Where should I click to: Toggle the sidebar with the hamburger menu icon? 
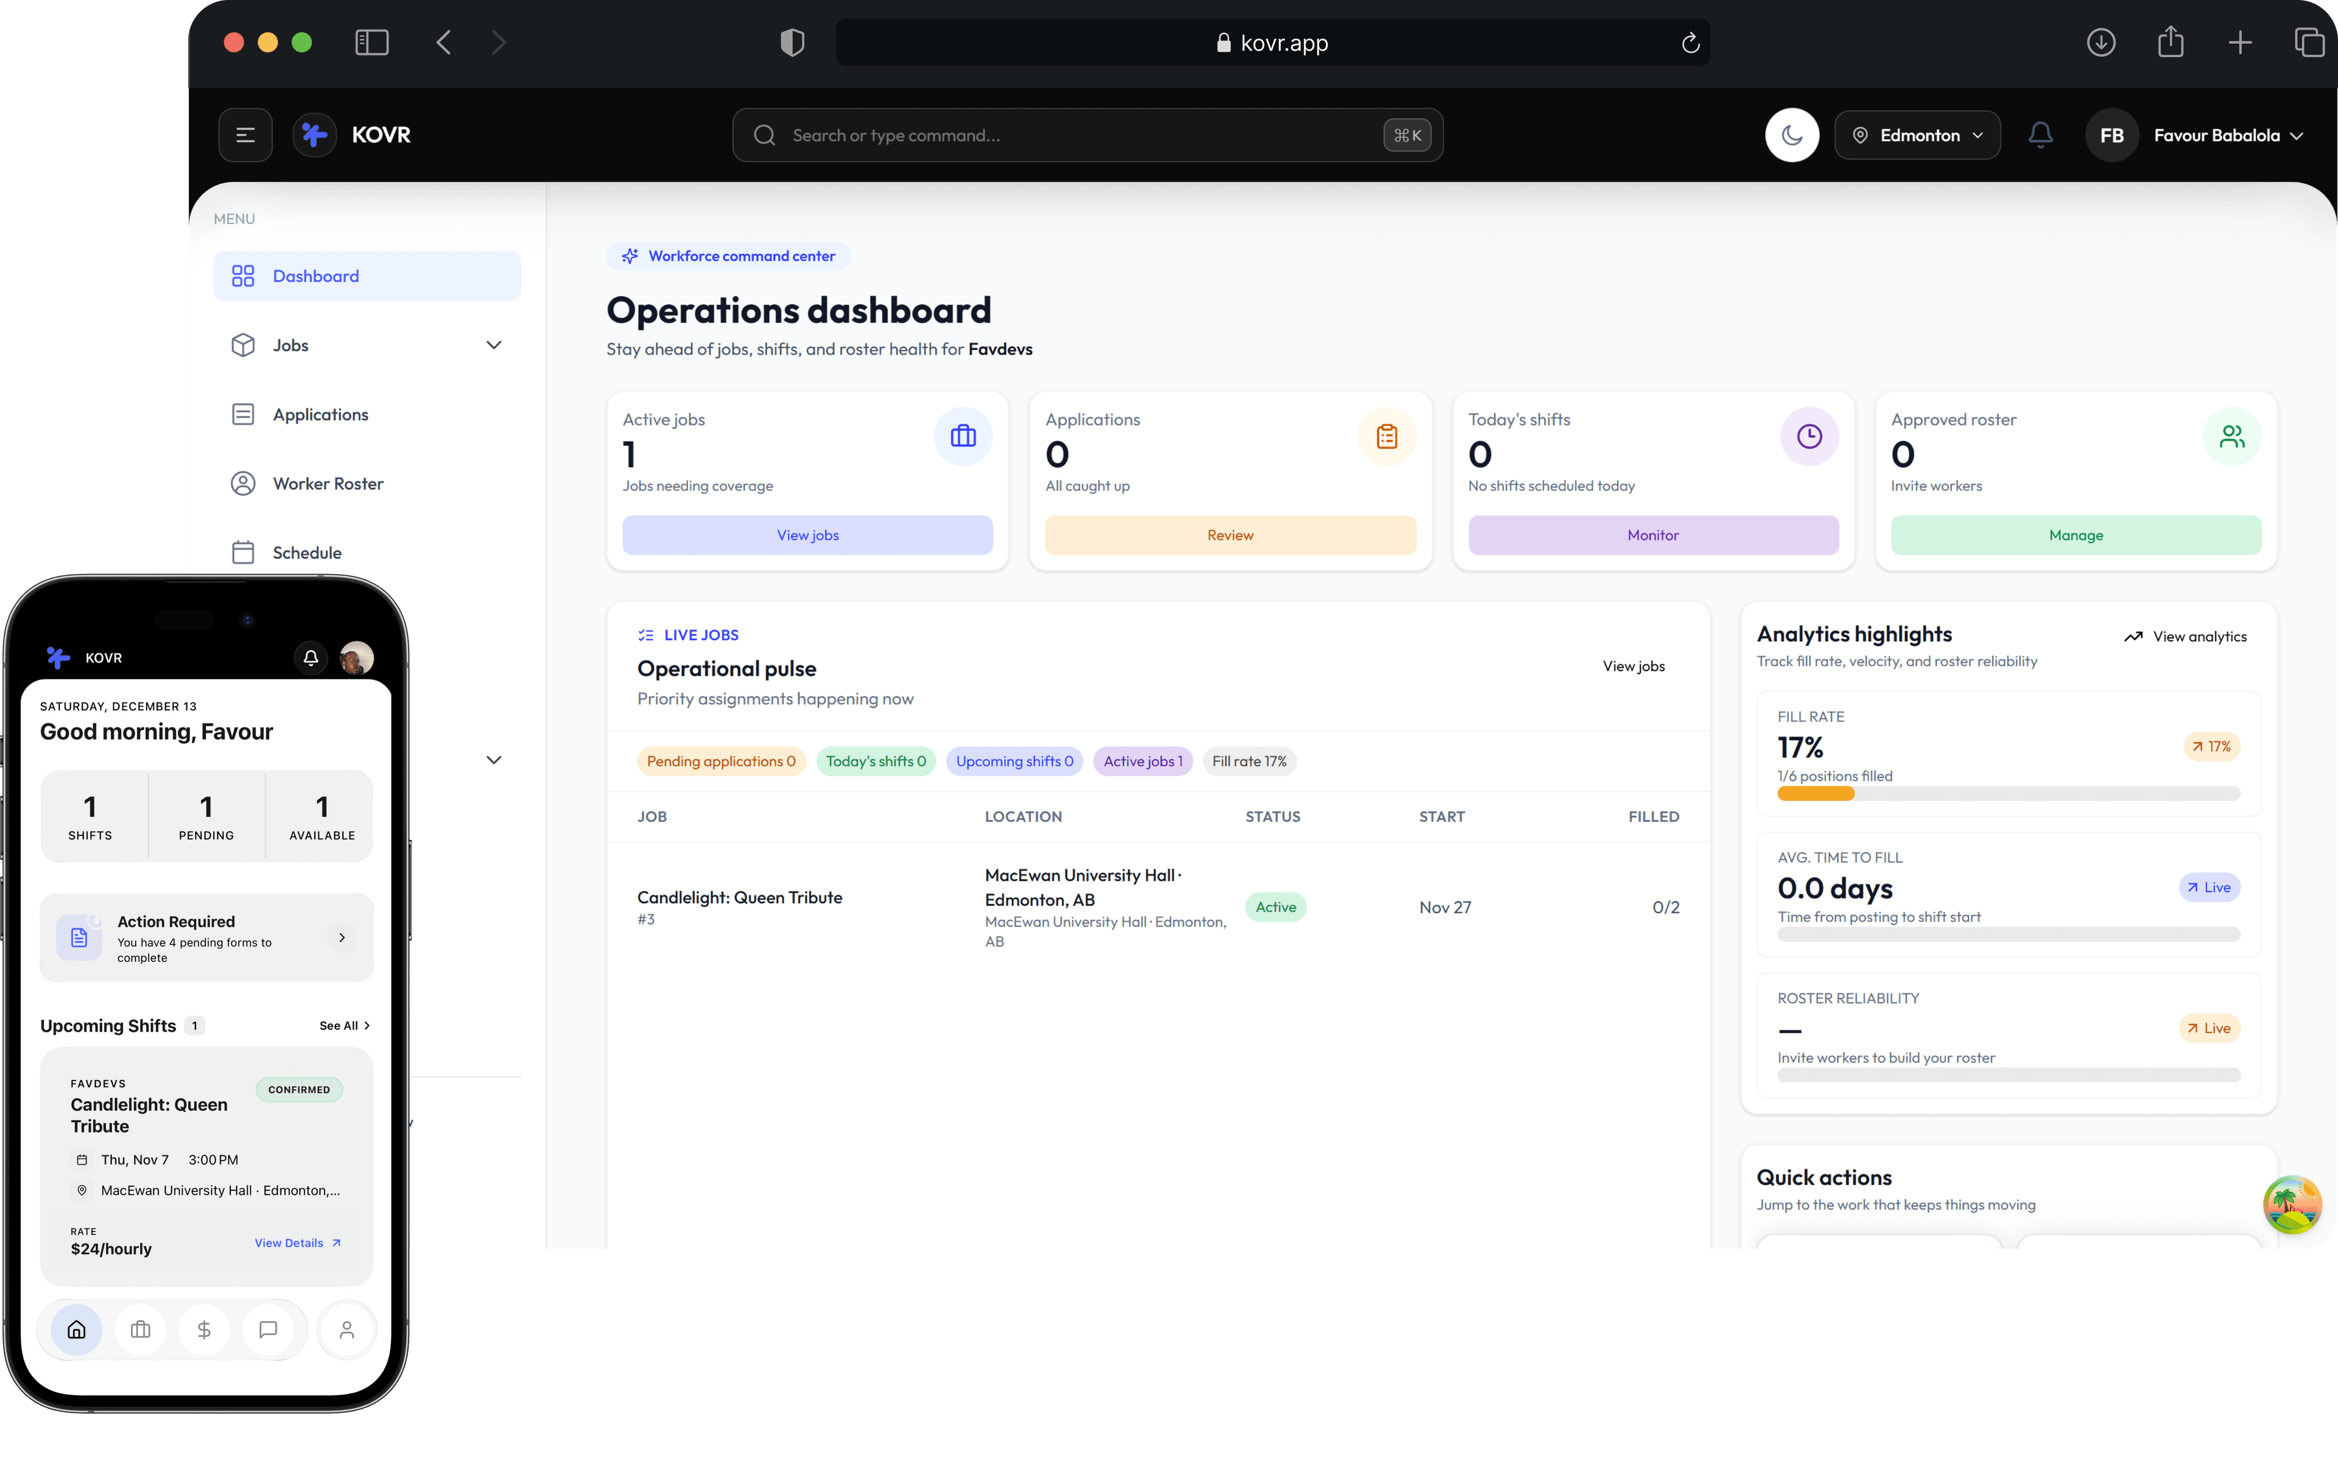point(245,135)
